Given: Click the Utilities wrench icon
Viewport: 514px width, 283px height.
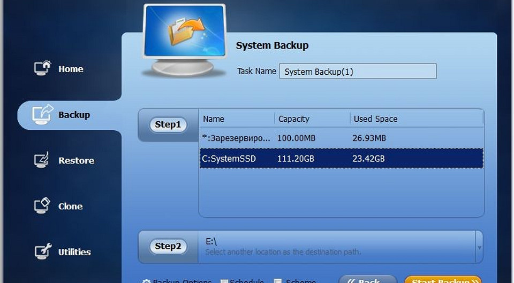Looking at the screenshot, I should point(42,251).
